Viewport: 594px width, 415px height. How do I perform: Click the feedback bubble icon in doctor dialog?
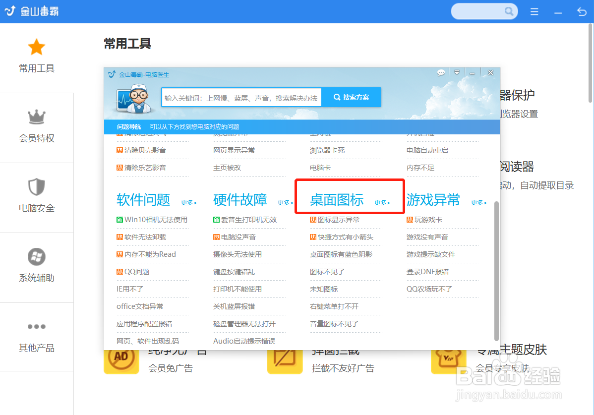[441, 72]
